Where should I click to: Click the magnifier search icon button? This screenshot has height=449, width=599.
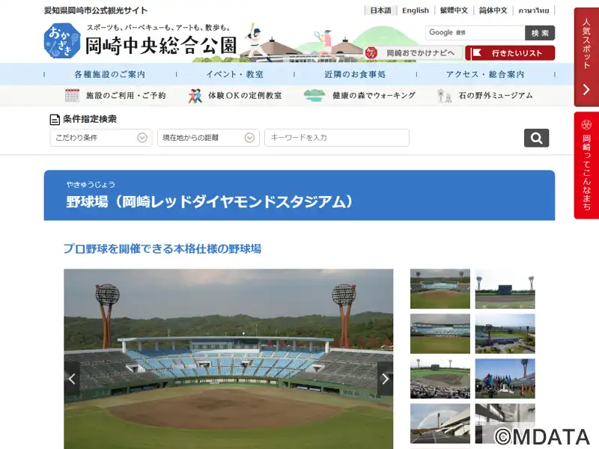point(536,138)
